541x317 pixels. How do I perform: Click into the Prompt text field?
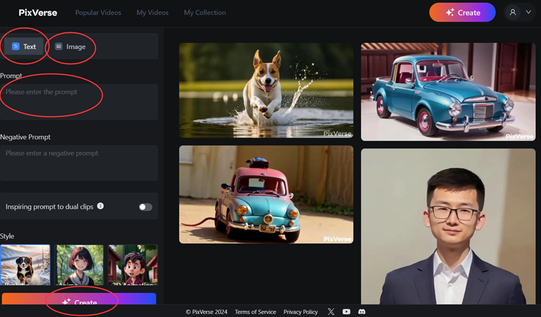click(x=79, y=102)
